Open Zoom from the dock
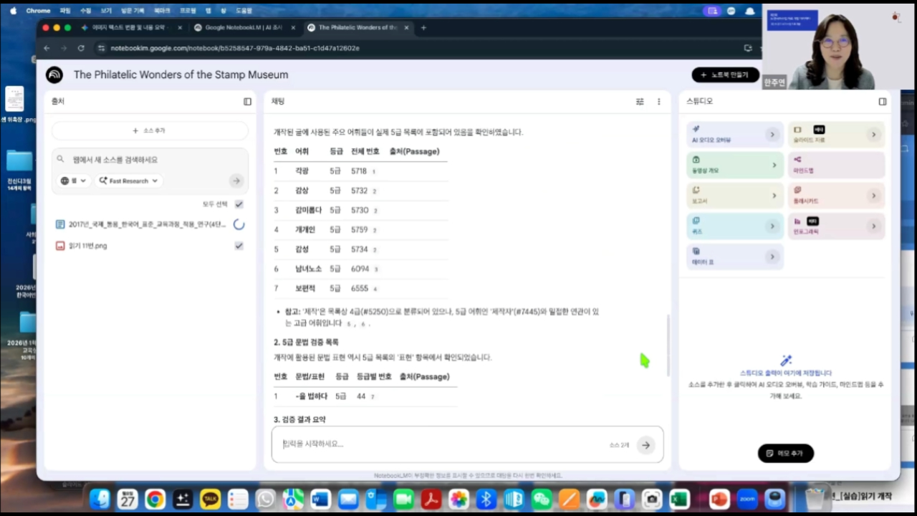The width and height of the screenshot is (917, 516). point(747,499)
